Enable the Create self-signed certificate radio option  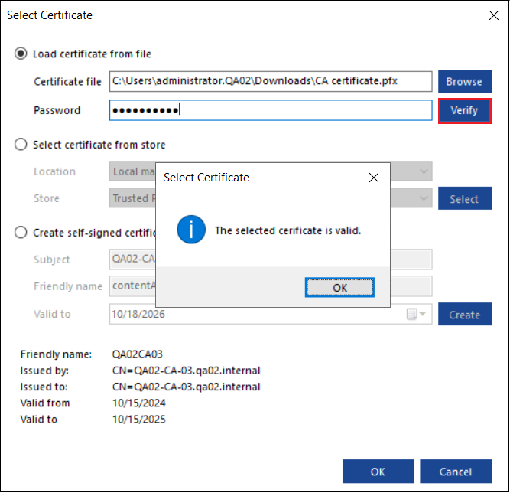21,233
